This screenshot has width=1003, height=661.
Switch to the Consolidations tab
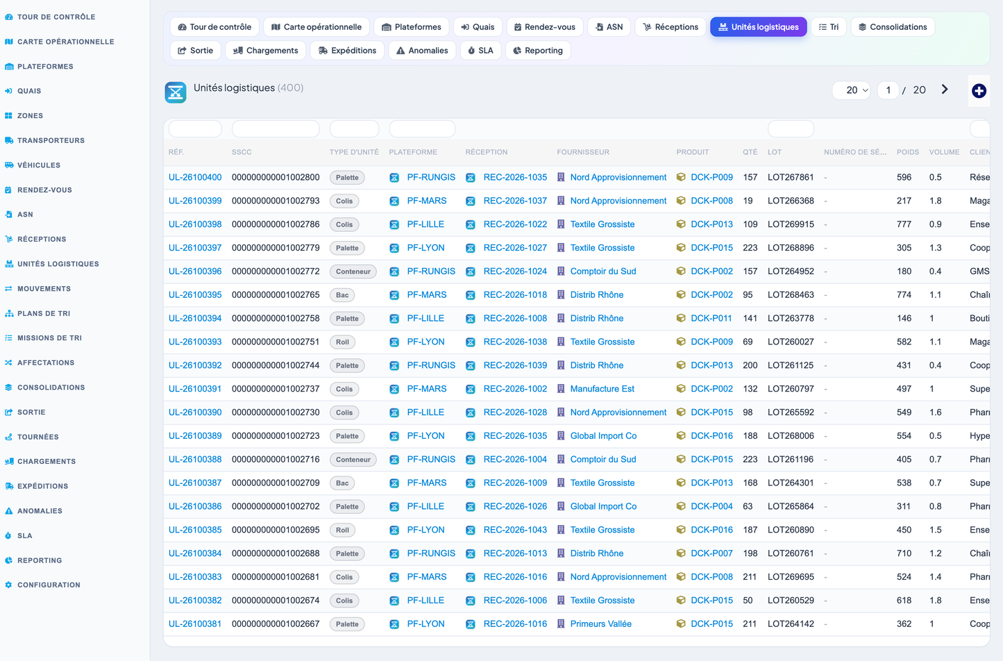click(x=893, y=27)
